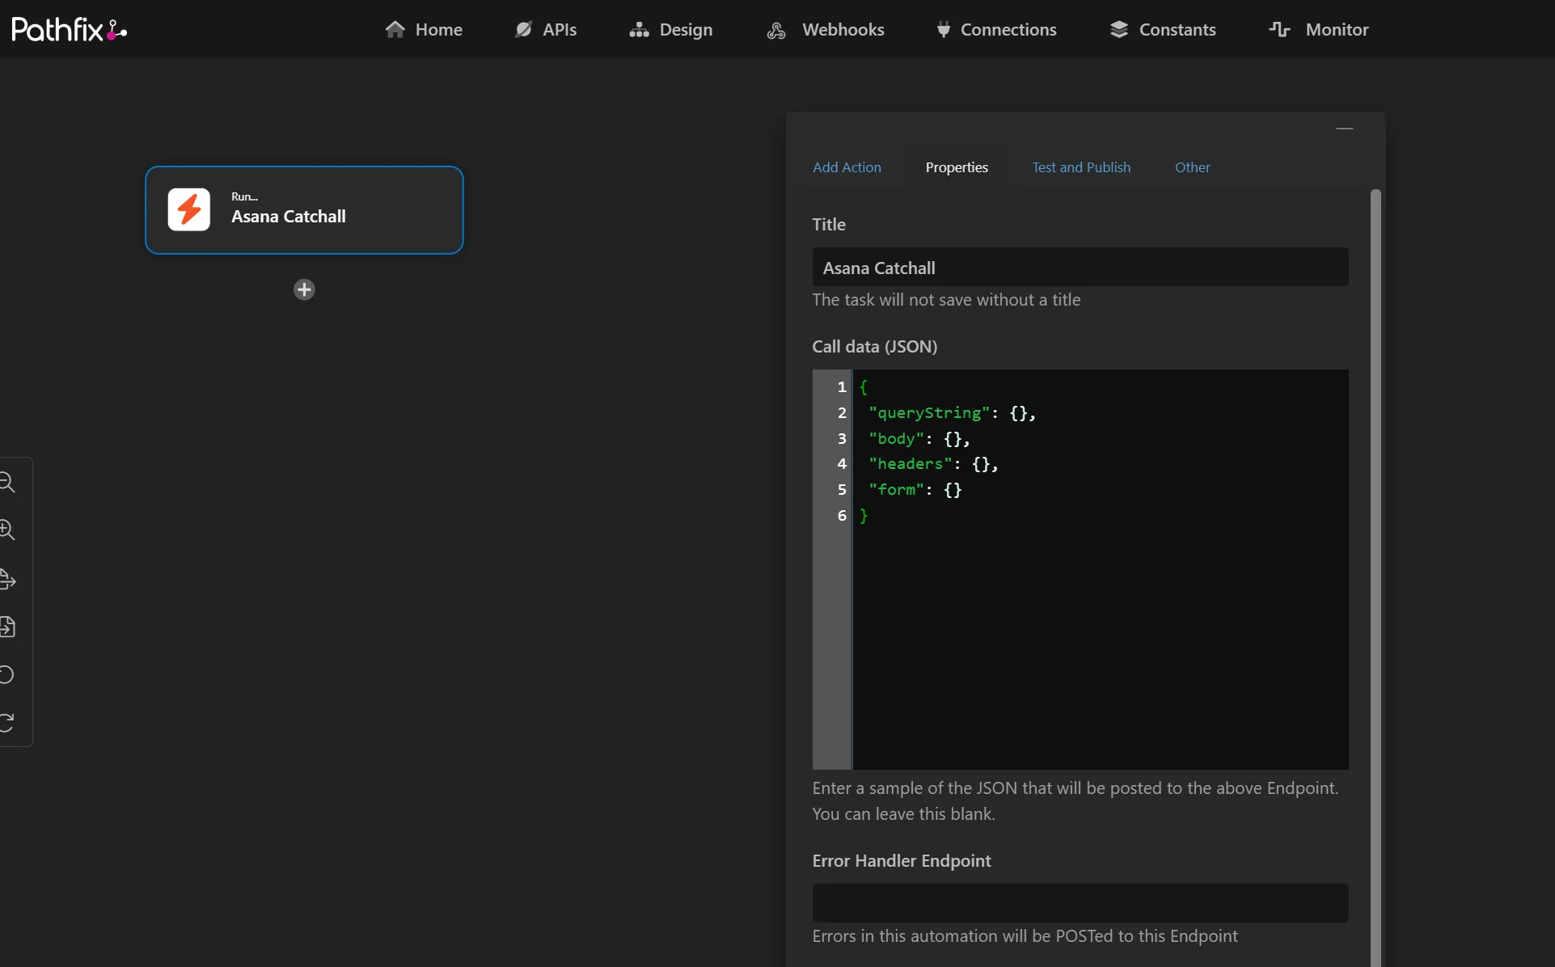
Task: Zoom out the canvas
Action: pos(7,483)
